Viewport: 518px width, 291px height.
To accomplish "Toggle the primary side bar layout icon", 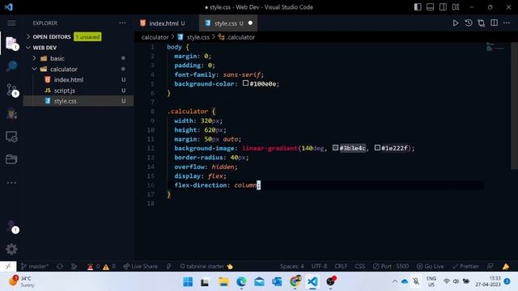I will (x=418, y=7).
